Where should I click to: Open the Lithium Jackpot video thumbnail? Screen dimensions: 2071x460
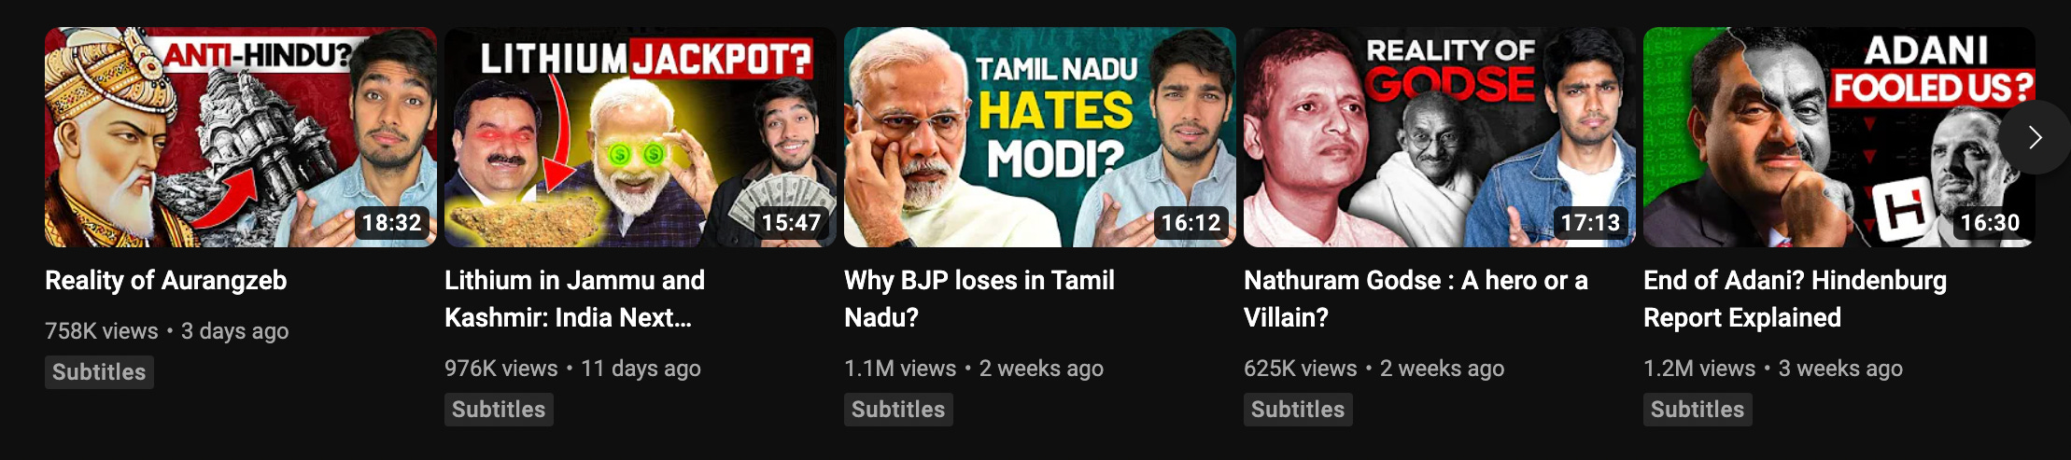(641, 137)
